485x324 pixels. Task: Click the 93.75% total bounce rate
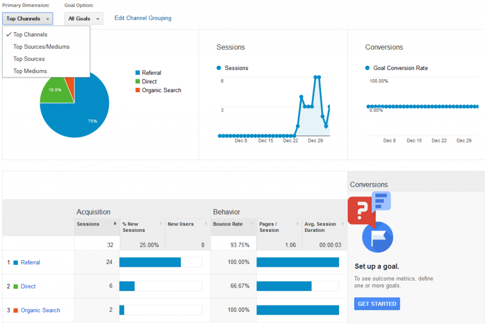tap(240, 245)
